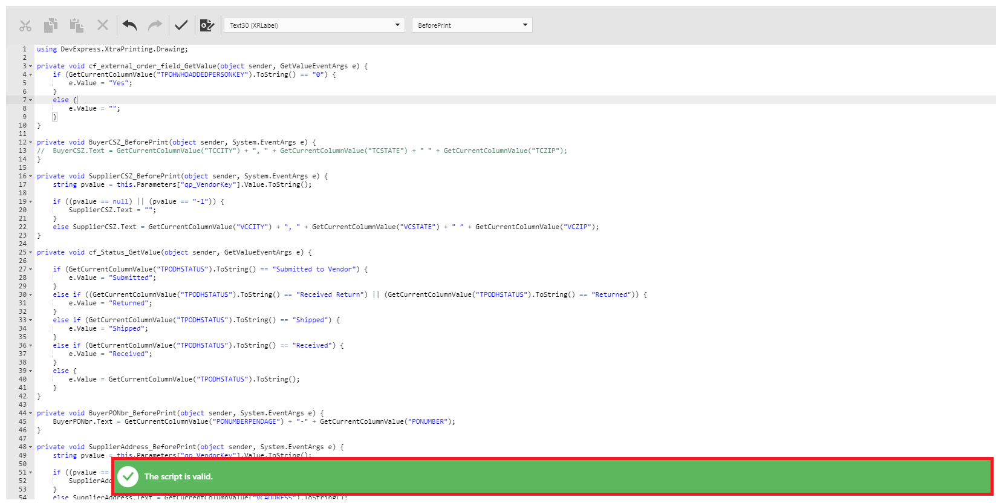Undo the last edit
This screenshot has height=503, width=996.
pyautogui.click(x=129, y=25)
